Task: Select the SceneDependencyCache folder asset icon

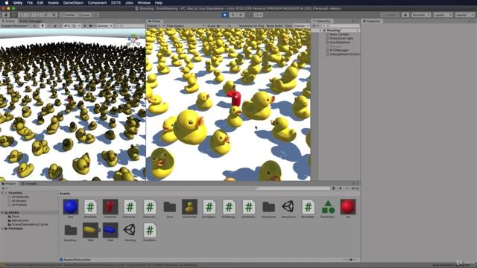Action: click(x=71, y=230)
